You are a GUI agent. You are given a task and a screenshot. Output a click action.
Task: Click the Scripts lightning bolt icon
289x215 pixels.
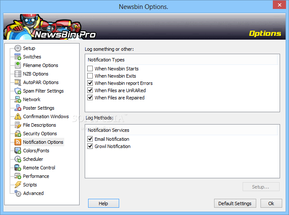tap(18, 185)
